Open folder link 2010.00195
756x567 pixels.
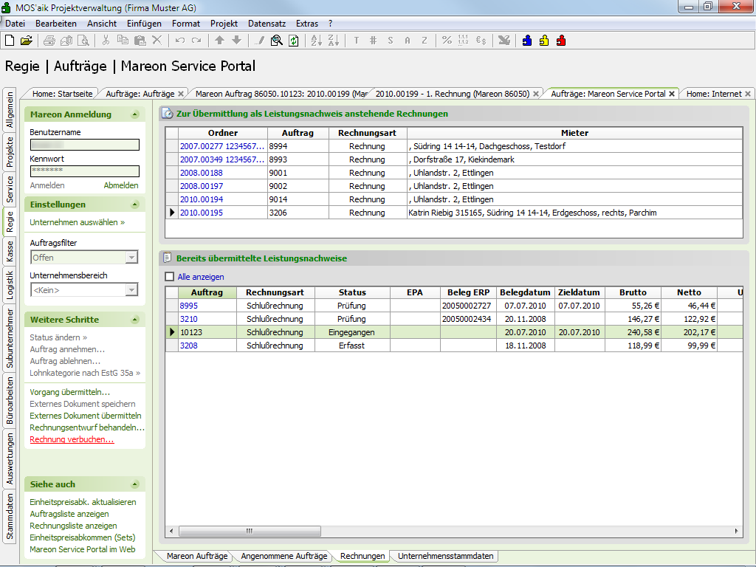(202, 213)
